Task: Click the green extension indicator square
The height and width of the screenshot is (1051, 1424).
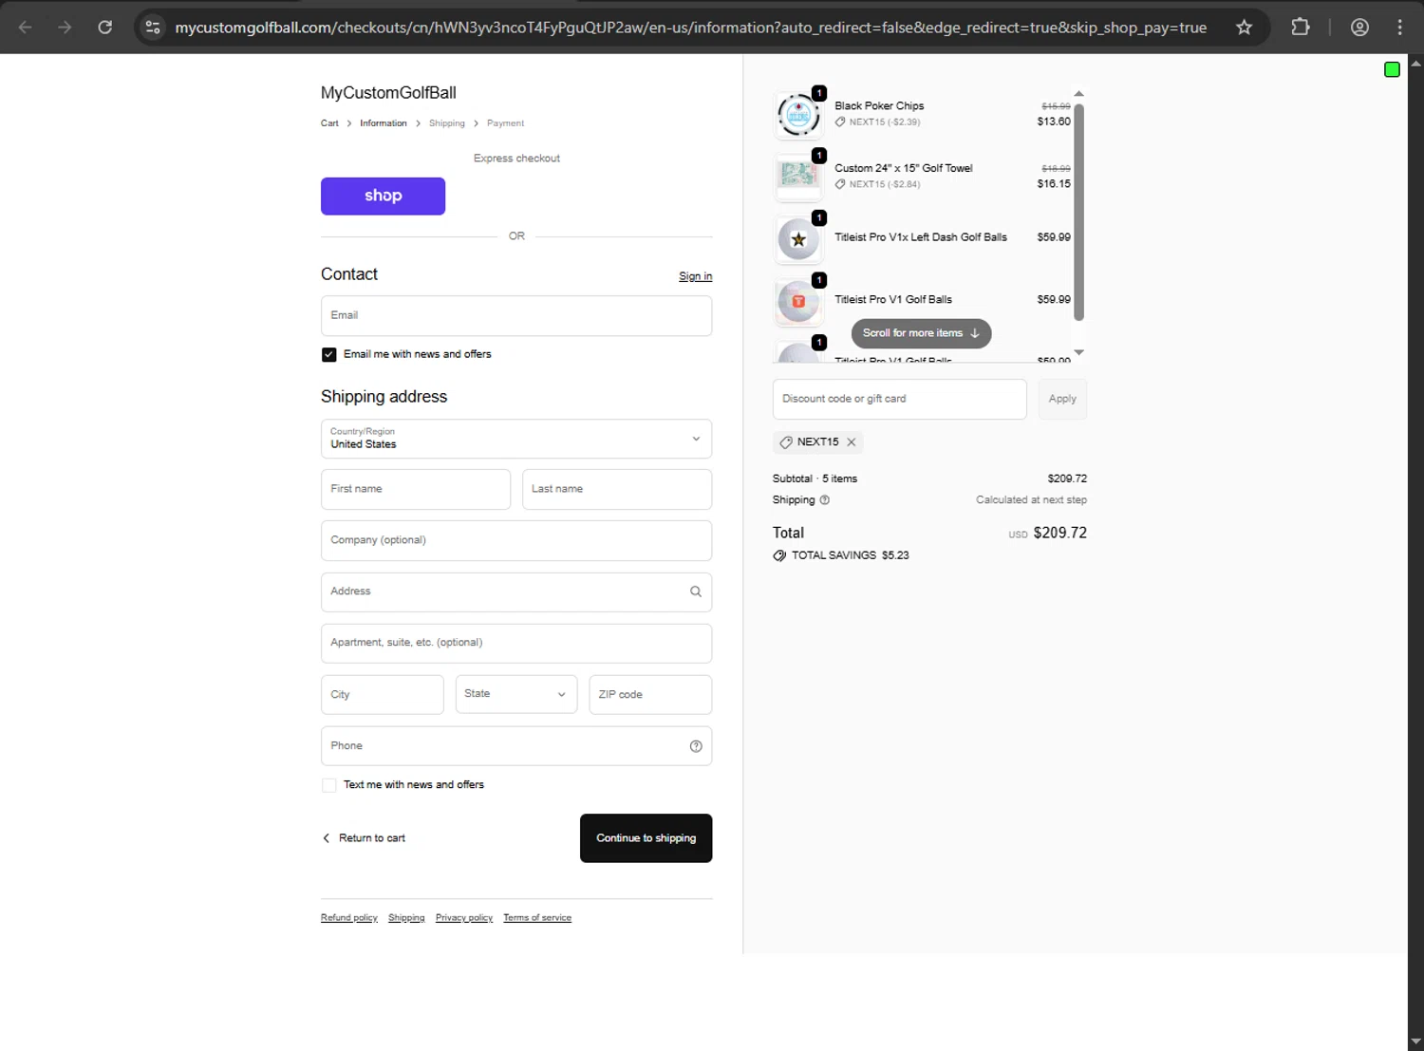Action: coord(1392,69)
